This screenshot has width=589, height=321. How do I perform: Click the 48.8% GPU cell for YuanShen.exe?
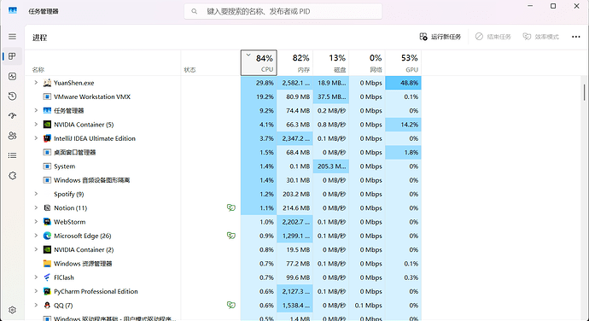[x=403, y=83]
